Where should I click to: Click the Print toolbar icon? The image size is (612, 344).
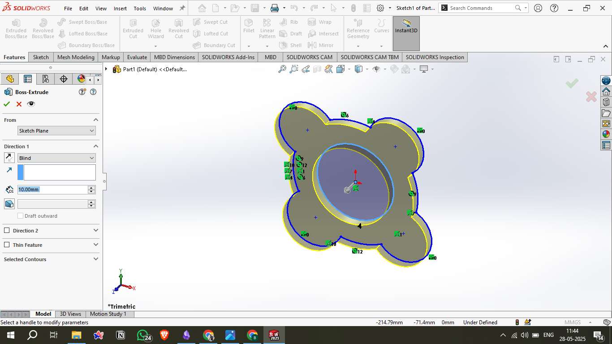pos(275,8)
